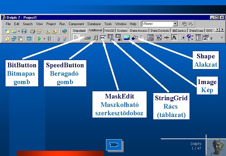Open the Help menu
This screenshot has height=156, width=226.
click(133, 24)
